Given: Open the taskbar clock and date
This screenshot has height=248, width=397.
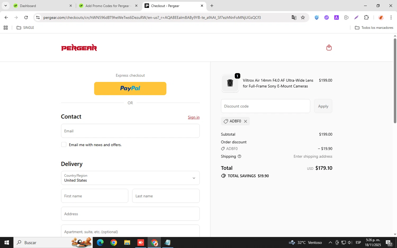Looking at the screenshot, I should [x=373, y=242].
